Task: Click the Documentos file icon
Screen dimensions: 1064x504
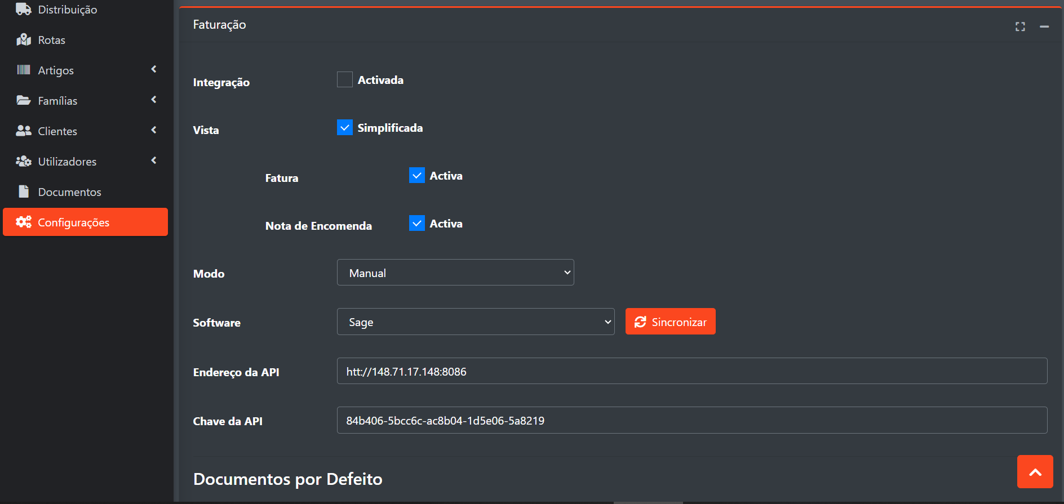Action: 24,192
